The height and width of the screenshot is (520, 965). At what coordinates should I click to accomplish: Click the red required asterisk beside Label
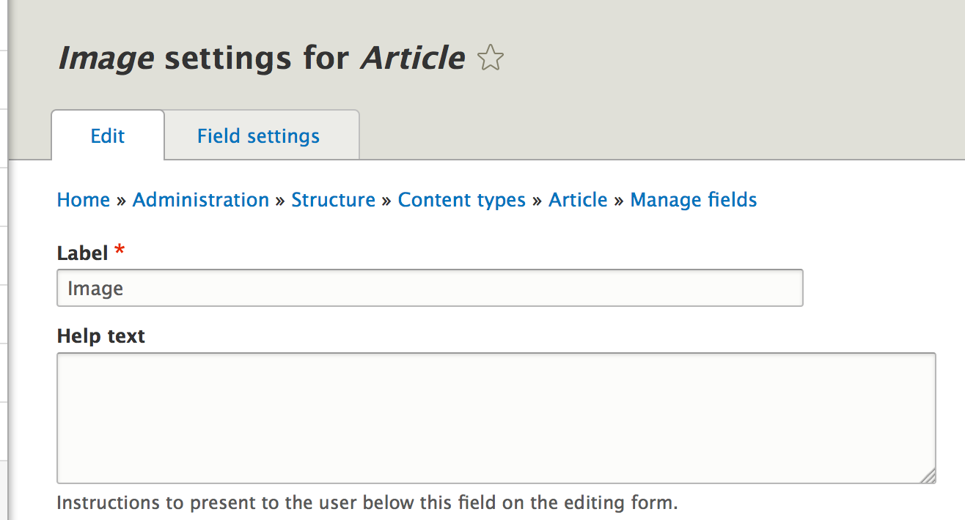tap(120, 252)
